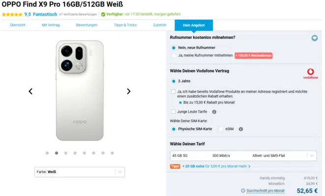Open info icon next to Junge Leute Tarife
The width and height of the screenshot is (325, 196).
coord(214,112)
